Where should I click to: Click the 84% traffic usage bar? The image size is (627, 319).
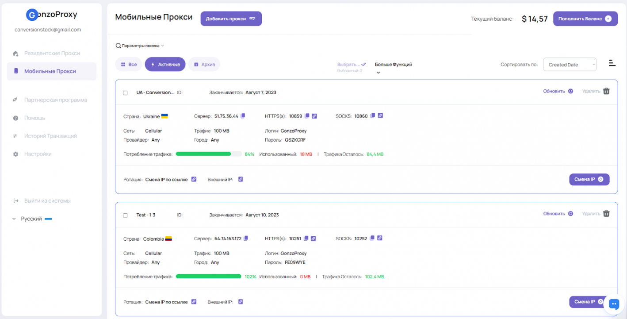click(x=209, y=154)
